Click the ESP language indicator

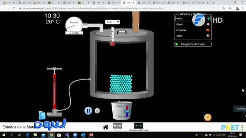coord(224,135)
